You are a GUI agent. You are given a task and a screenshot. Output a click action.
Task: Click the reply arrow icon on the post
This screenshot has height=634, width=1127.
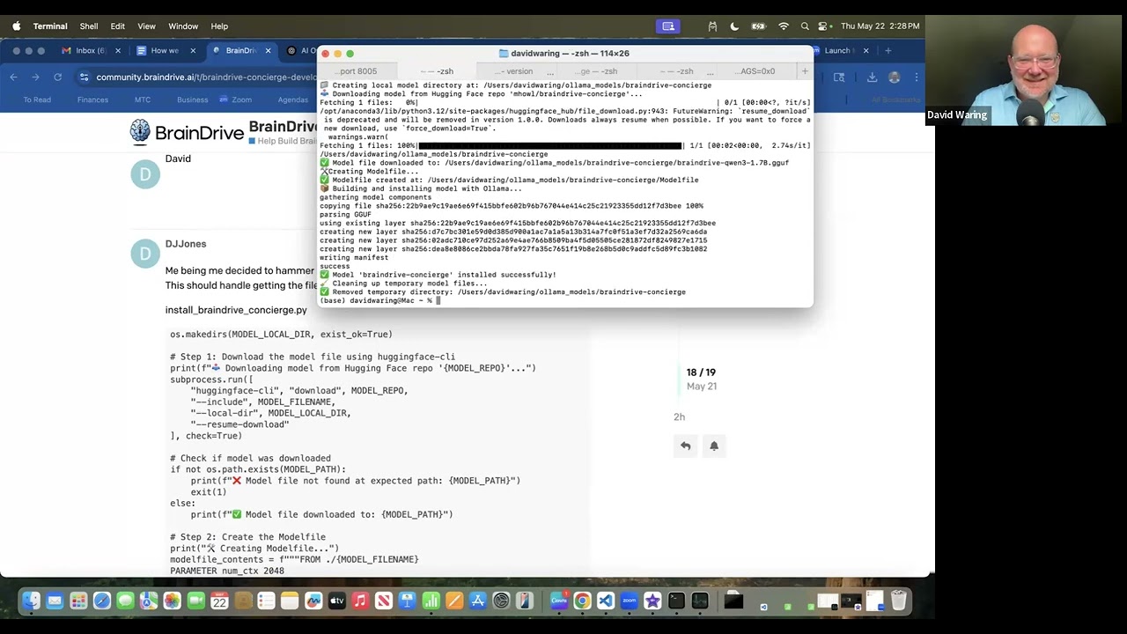click(685, 446)
